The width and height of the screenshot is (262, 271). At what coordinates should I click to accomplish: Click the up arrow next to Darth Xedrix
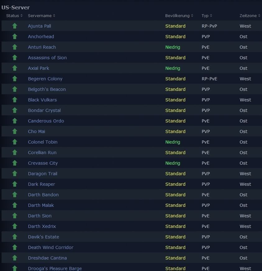pyautogui.click(x=15, y=226)
